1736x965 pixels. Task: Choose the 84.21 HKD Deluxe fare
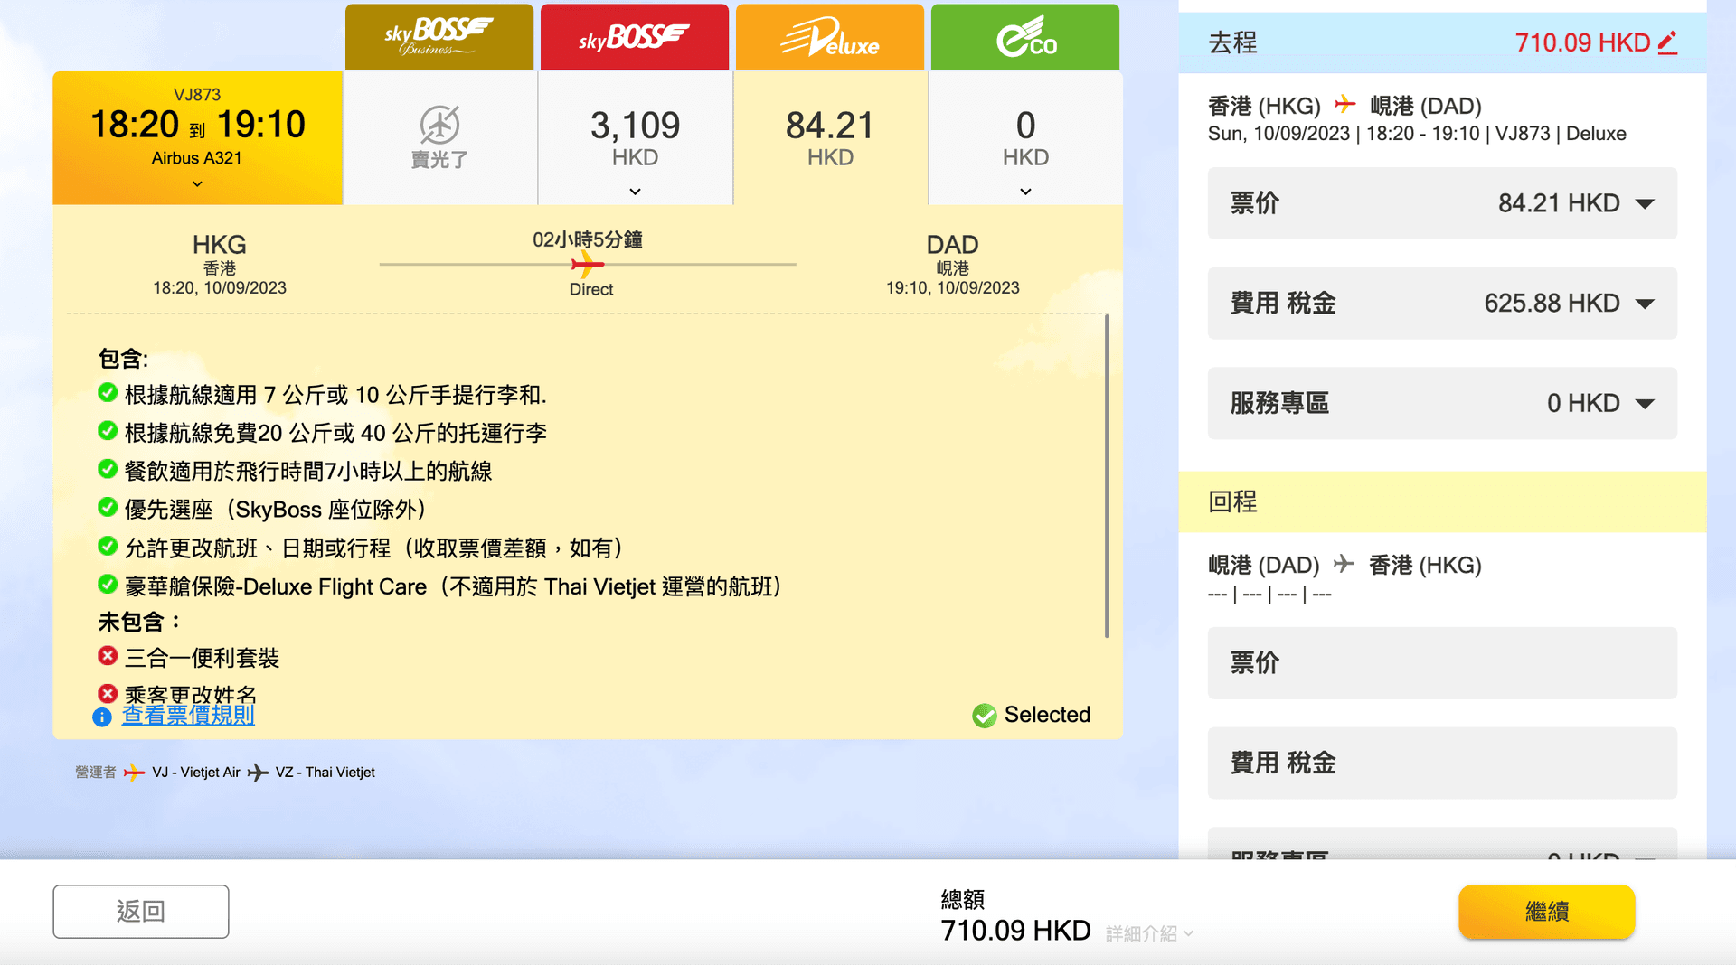point(830,138)
